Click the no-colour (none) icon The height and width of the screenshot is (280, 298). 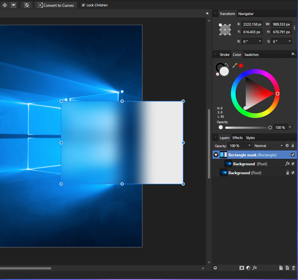(x=218, y=74)
